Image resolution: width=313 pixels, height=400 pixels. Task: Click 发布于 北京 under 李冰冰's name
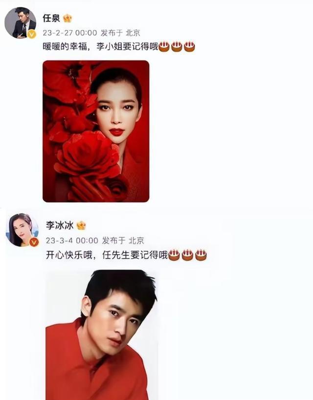tap(123, 240)
